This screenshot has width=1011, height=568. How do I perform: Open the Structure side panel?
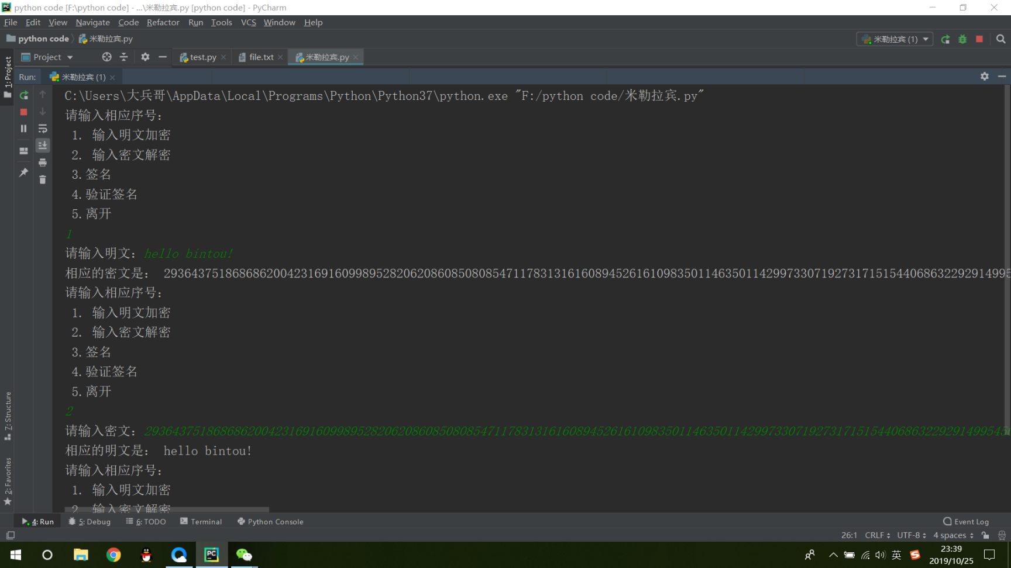(8, 416)
